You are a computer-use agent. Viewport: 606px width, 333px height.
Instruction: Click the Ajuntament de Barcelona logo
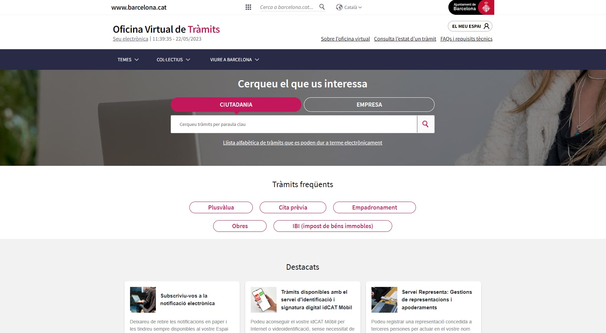tap(471, 7)
